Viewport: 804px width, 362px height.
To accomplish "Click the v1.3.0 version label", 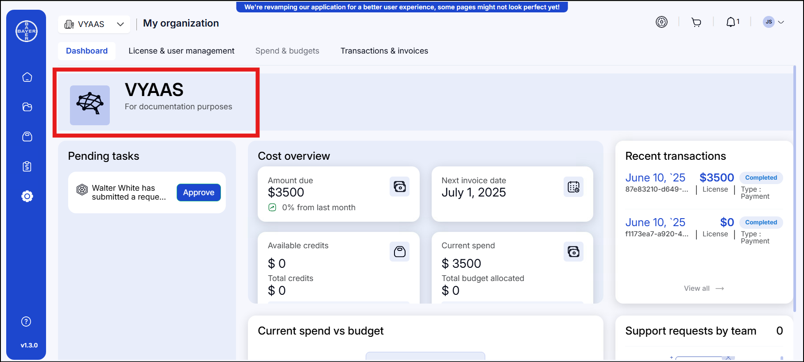I will pyautogui.click(x=29, y=345).
